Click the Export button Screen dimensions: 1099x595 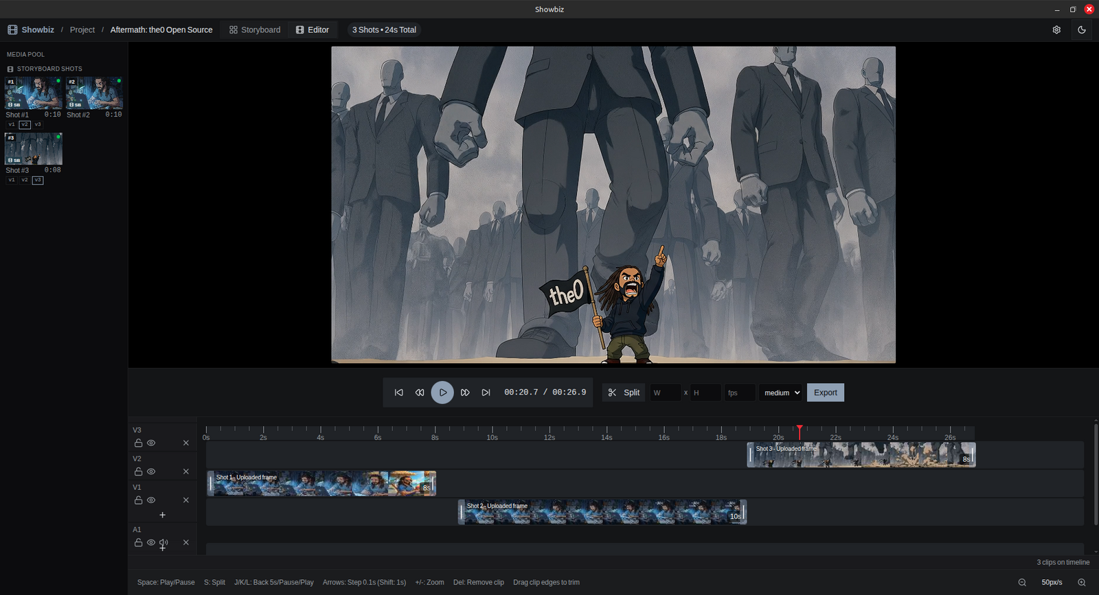(826, 393)
